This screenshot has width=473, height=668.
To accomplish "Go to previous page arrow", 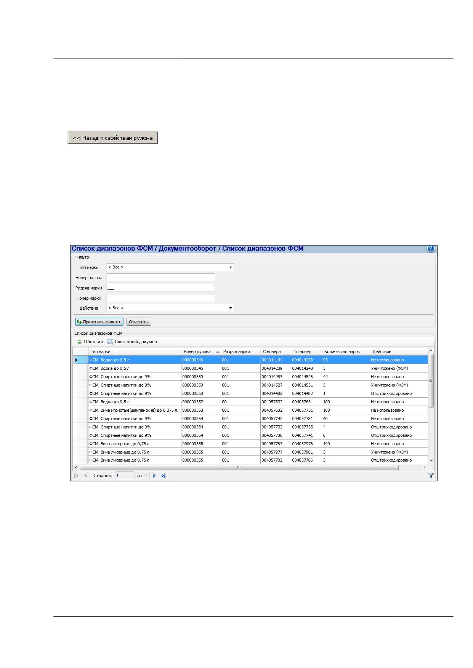I will coord(85,475).
